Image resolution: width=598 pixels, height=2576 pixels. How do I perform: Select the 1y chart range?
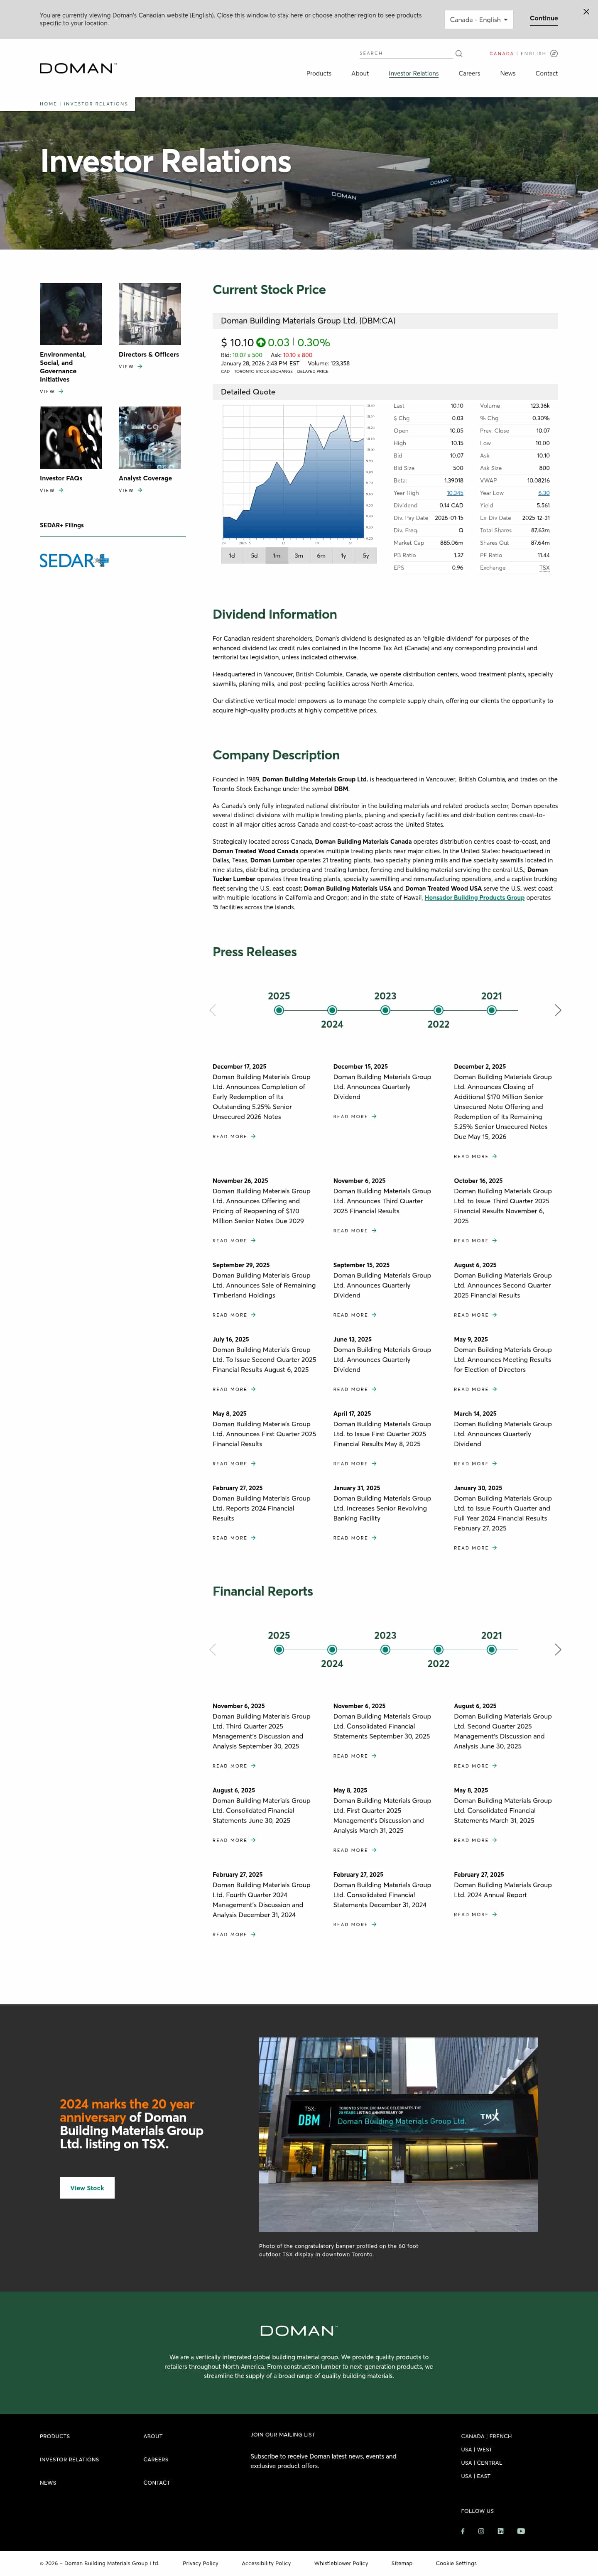(x=343, y=556)
